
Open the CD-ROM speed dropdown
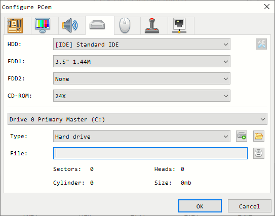click(x=142, y=96)
